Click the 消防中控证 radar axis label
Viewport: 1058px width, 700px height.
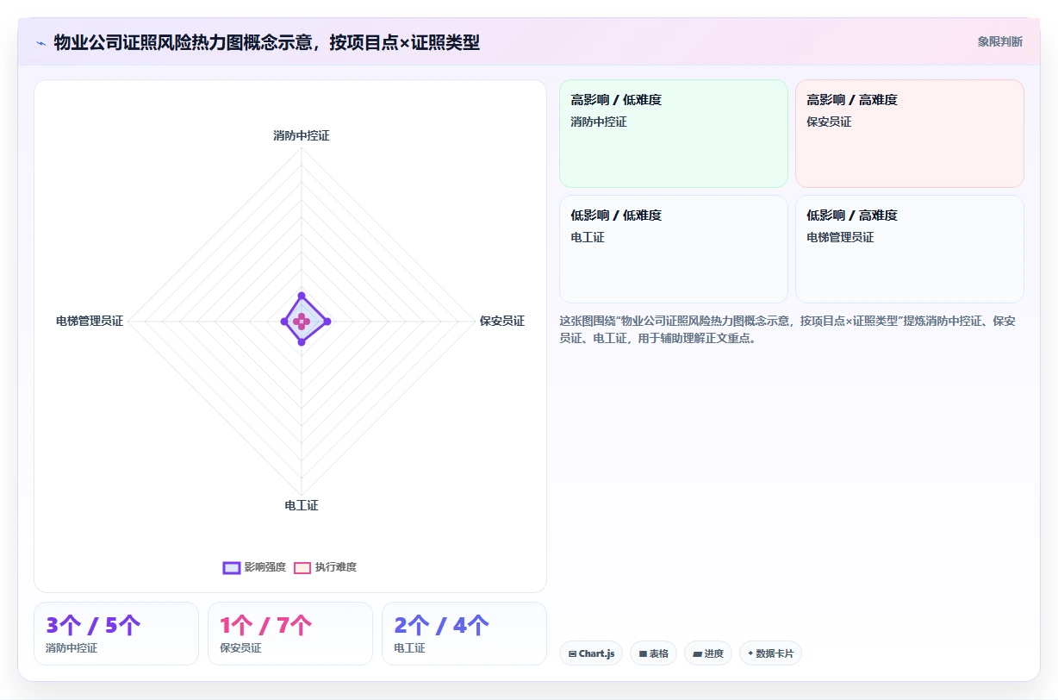point(302,135)
